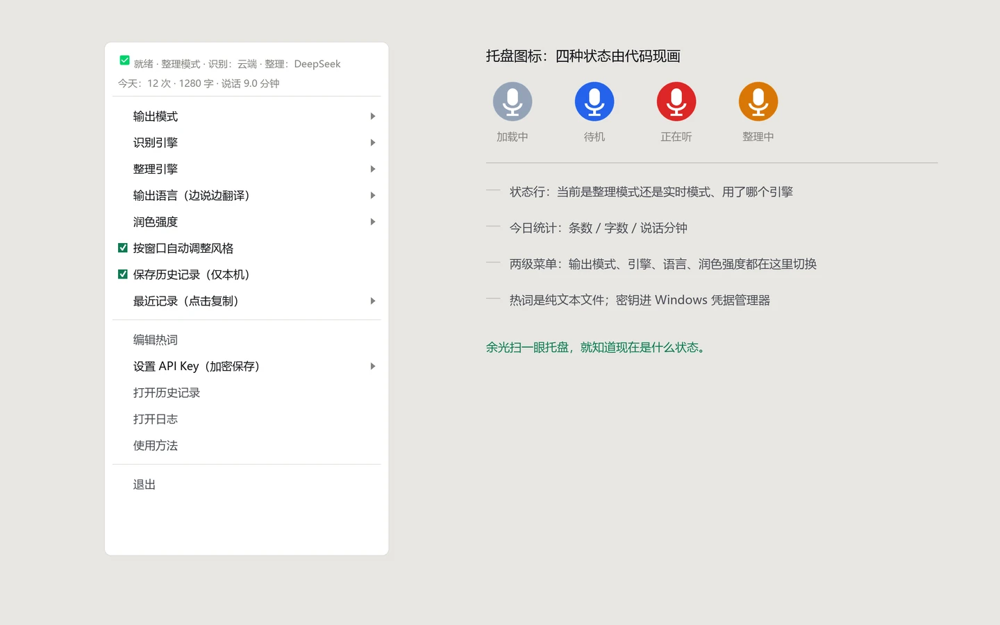
Task: Expand 设置 API Key submenu arrow
Action: click(x=373, y=366)
